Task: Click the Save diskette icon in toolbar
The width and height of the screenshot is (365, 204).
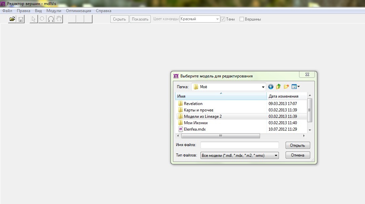Action: (x=21, y=19)
